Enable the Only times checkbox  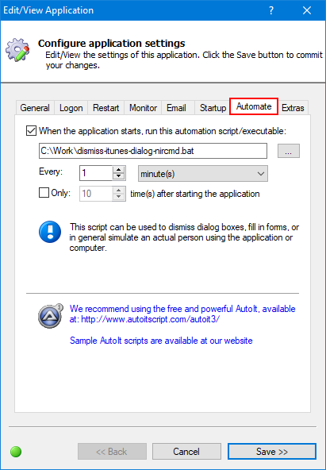point(44,193)
